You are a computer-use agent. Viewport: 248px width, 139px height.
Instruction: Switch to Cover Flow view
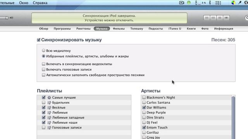tap(226, 18)
